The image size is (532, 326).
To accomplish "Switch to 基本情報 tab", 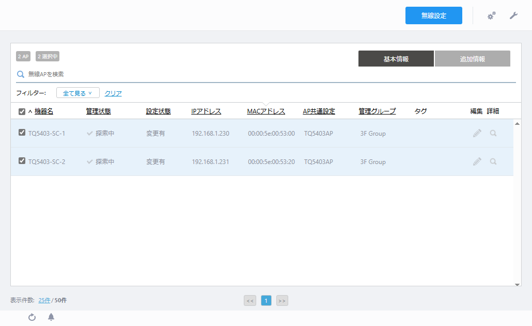I will (396, 59).
